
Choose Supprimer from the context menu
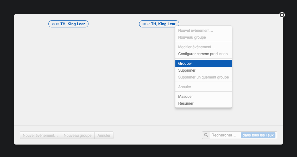coord(187,70)
